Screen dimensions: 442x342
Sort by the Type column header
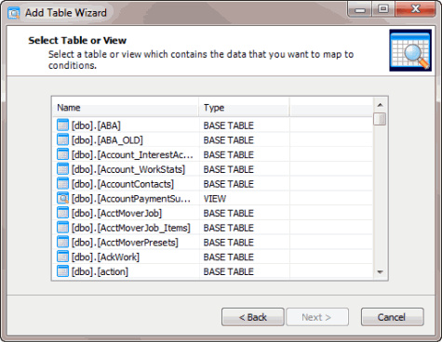tap(244, 107)
